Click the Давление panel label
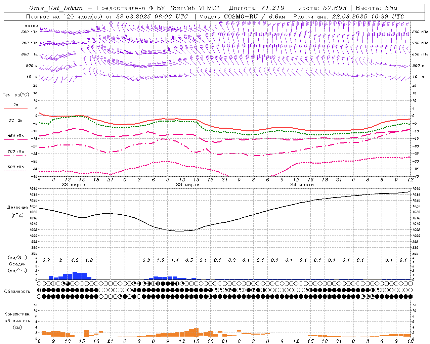The width and height of the screenshot is (430, 344). tap(17, 208)
